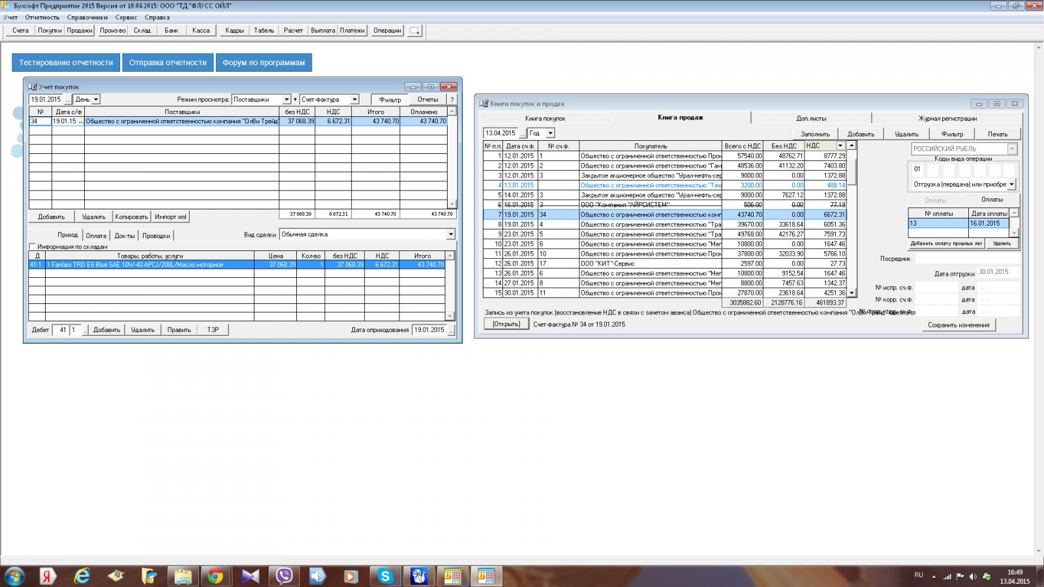Open Google Chrome from the taskbar
The width and height of the screenshot is (1044, 587).
pyautogui.click(x=215, y=576)
